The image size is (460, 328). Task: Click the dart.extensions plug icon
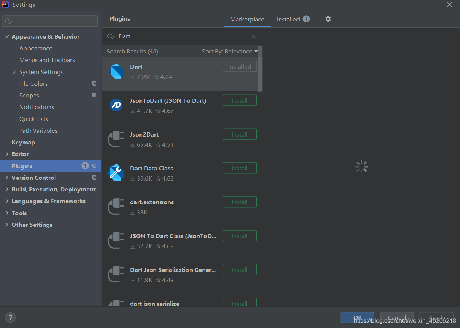click(116, 207)
